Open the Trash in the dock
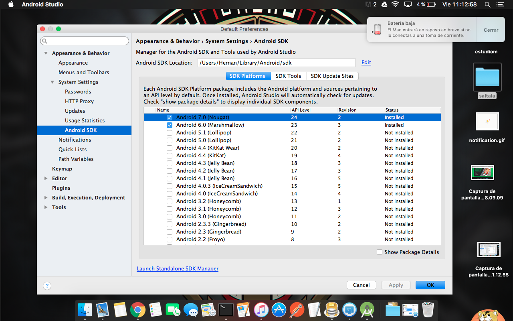 [x=428, y=309]
